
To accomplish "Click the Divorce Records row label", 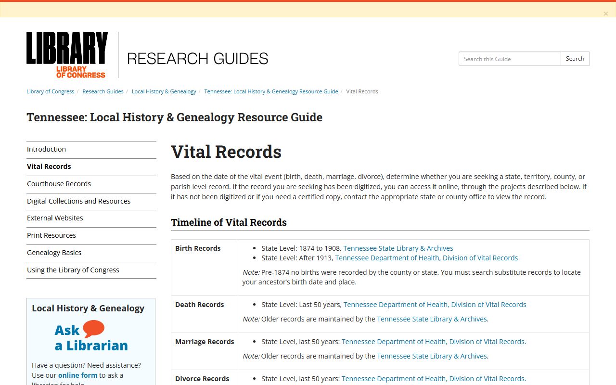I will 202,379.
